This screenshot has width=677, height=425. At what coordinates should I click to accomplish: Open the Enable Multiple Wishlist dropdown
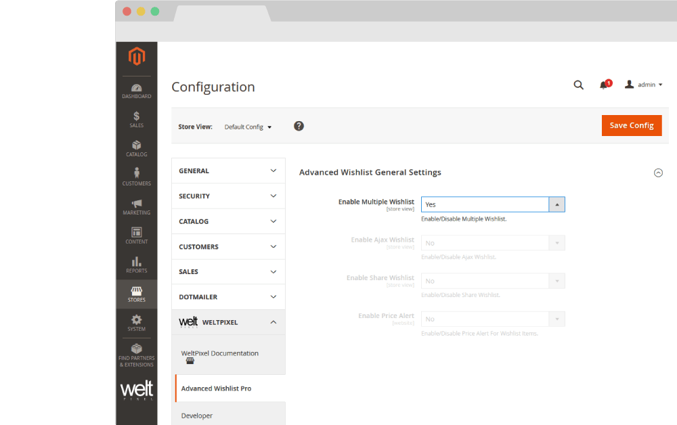(493, 204)
